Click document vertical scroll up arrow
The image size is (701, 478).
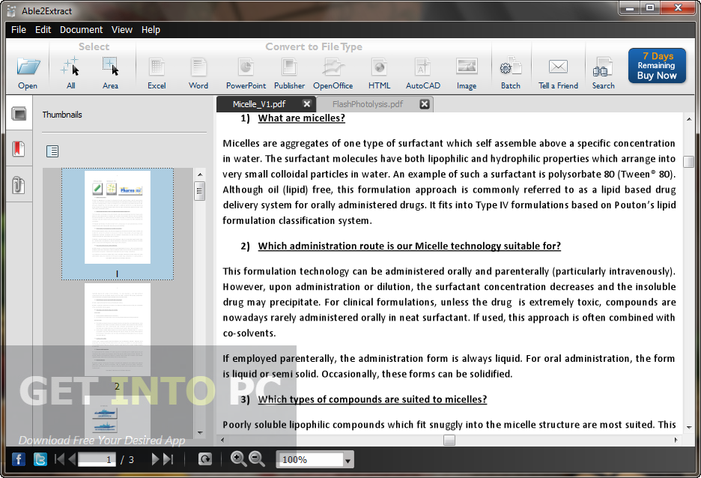[x=689, y=119]
